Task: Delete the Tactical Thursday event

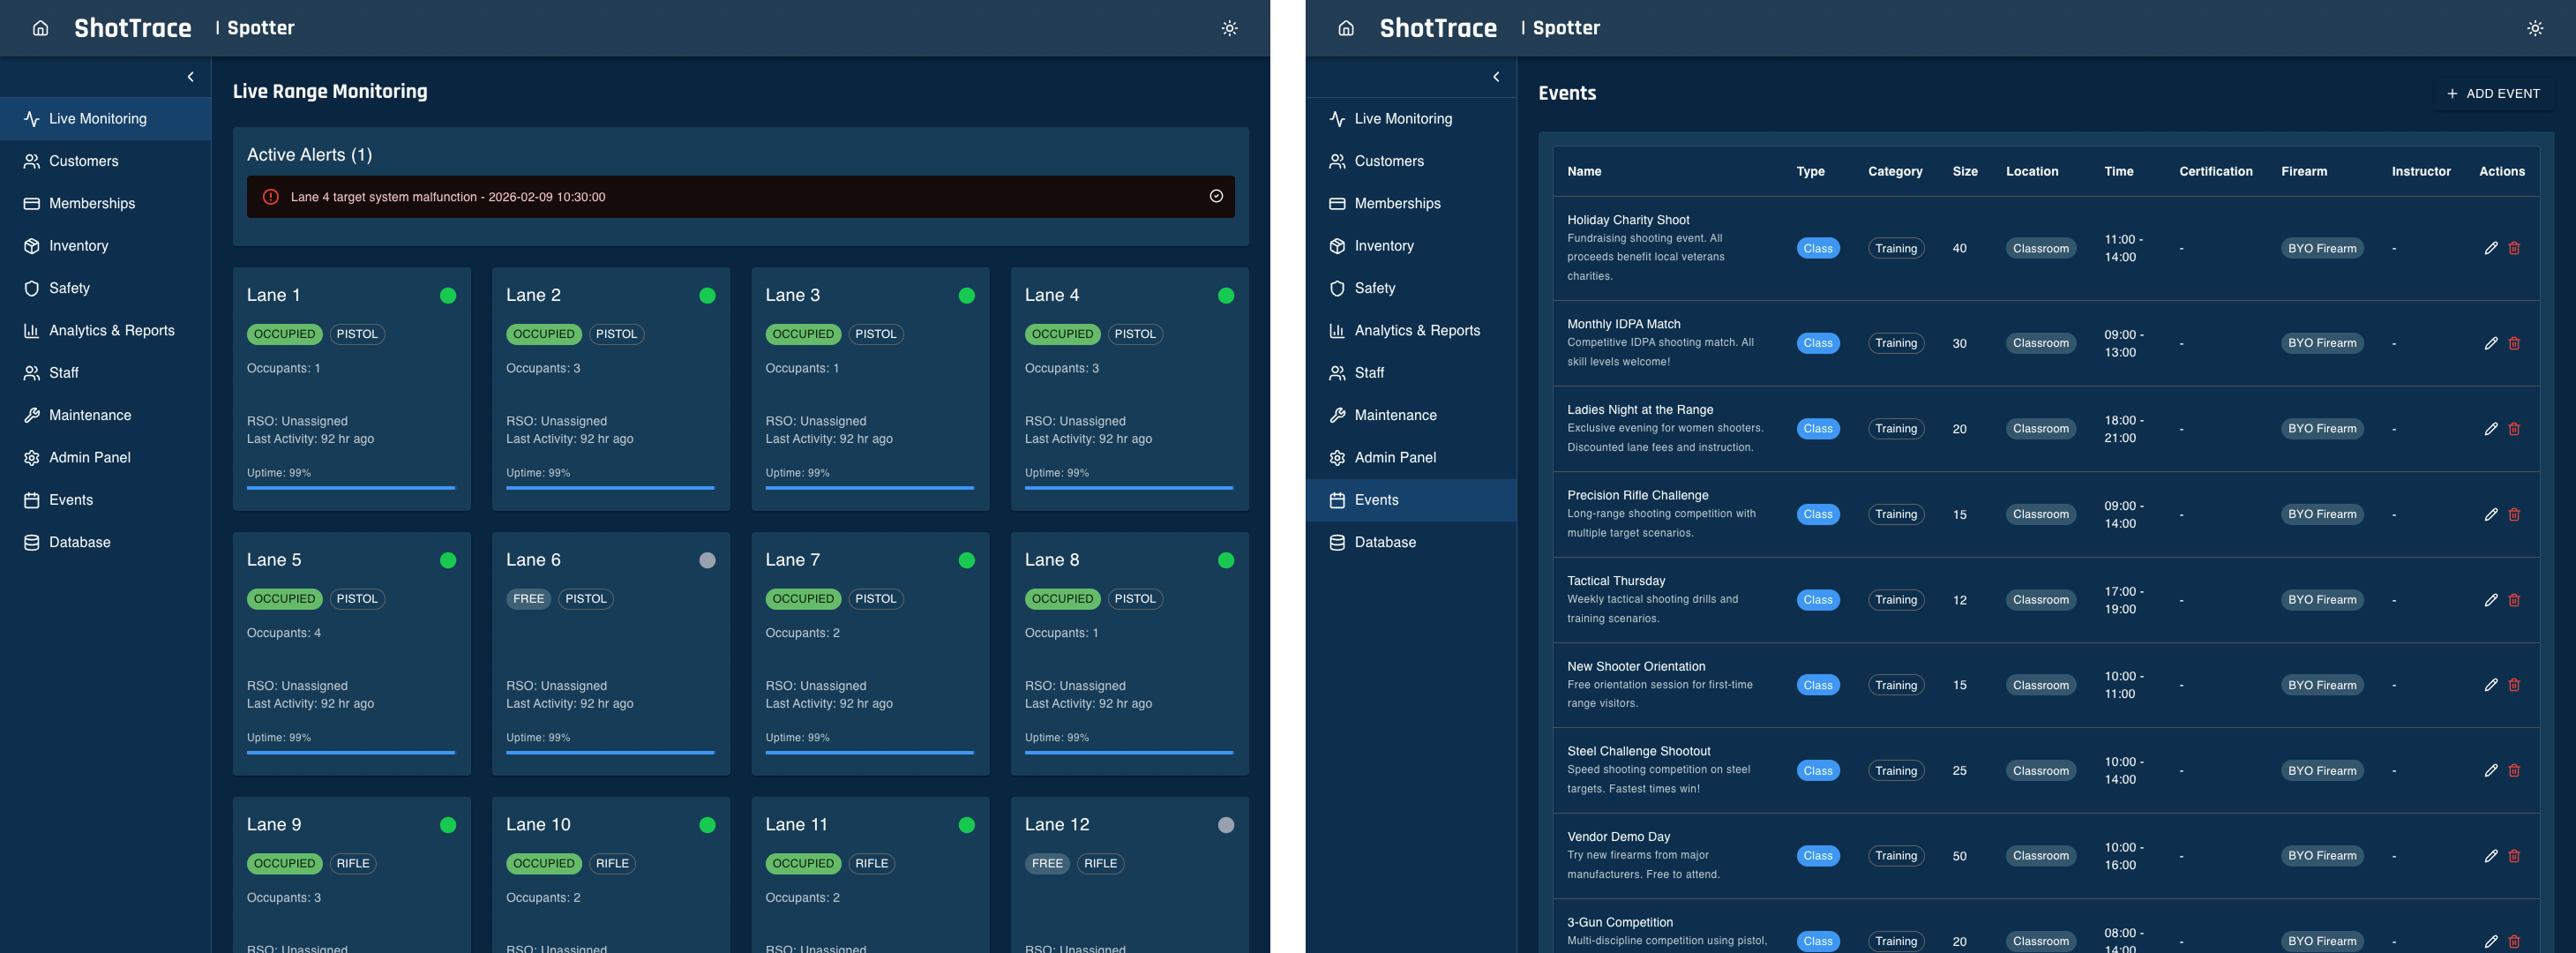Action: (2514, 600)
